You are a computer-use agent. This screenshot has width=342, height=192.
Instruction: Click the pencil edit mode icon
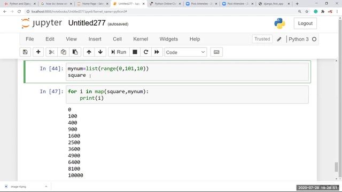tap(279, 39)
